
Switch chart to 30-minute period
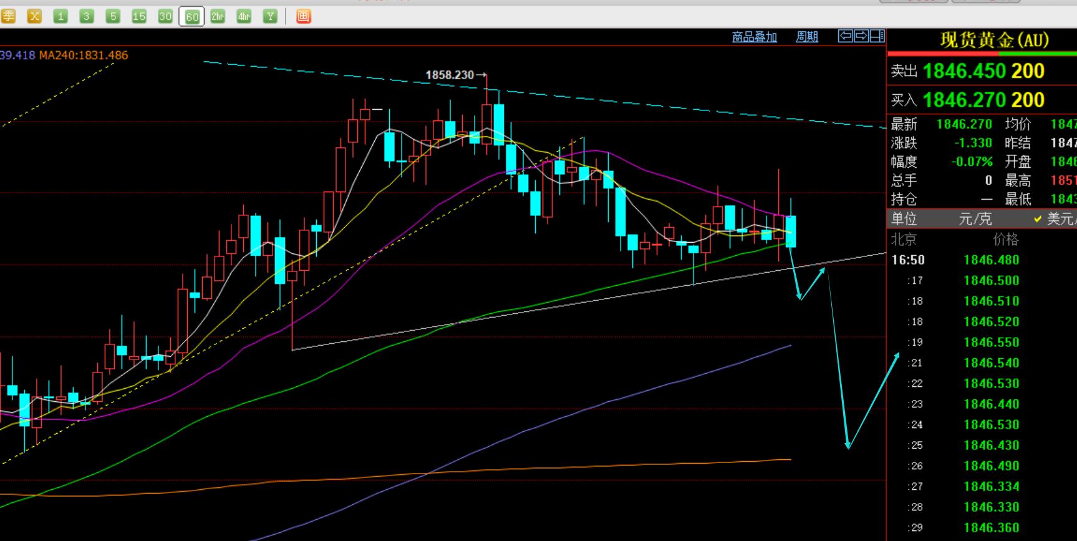pyautogui.click(x=165, y=17)
